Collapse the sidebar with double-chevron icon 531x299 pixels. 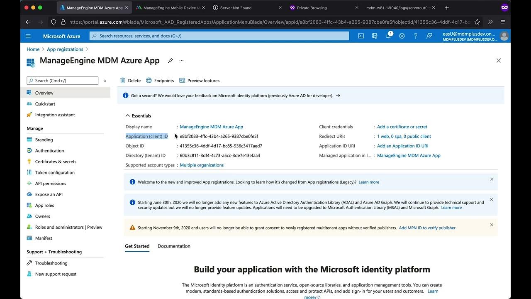[105, 81]
